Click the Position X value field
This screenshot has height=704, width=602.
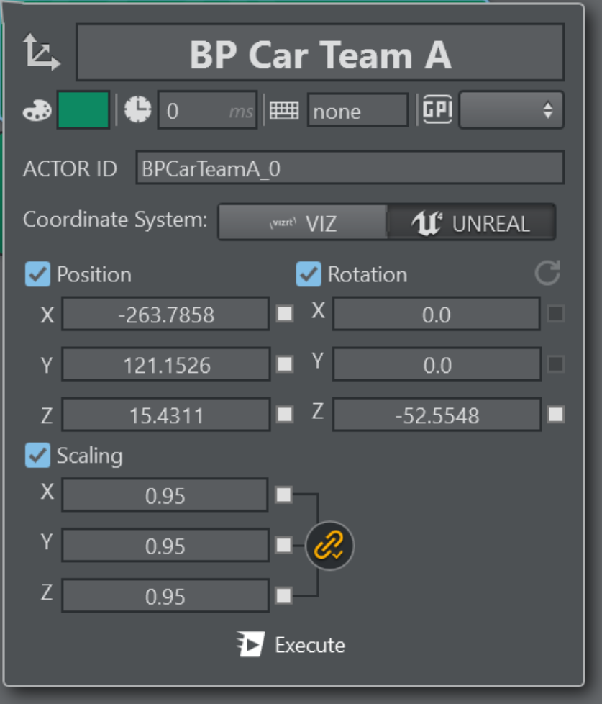pyautogui.click(x=165, y=315)
